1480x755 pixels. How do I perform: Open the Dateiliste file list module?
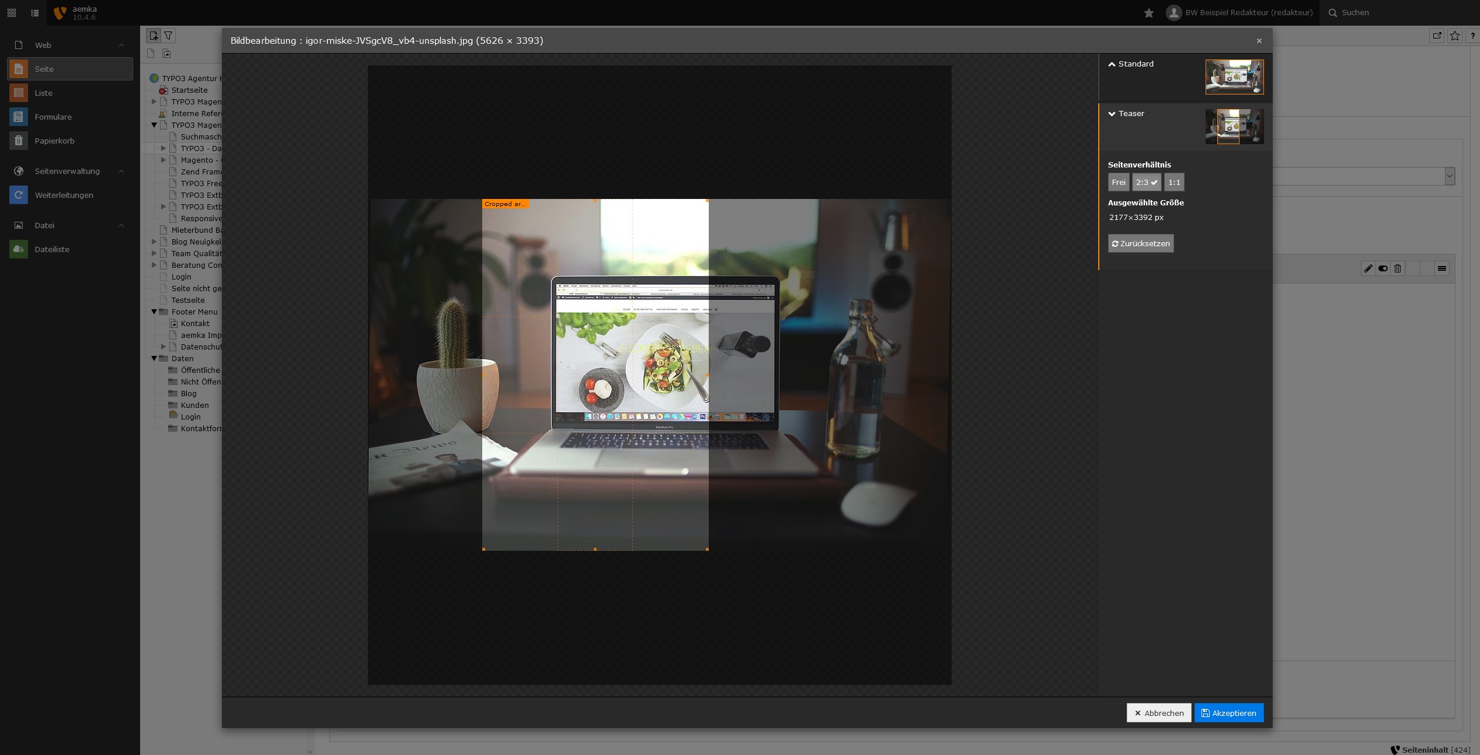coord(52,249)
